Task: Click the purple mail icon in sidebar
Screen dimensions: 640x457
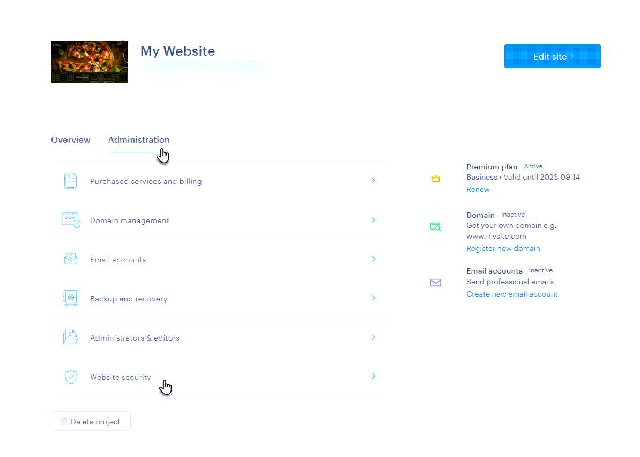Action: point(436,283)
